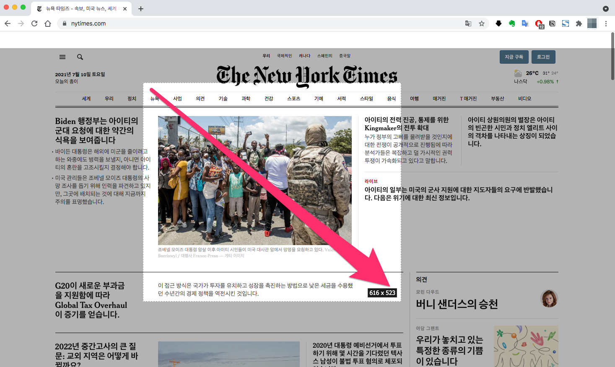
Task: Open the Opinion section in navigation
Action: 200,98
